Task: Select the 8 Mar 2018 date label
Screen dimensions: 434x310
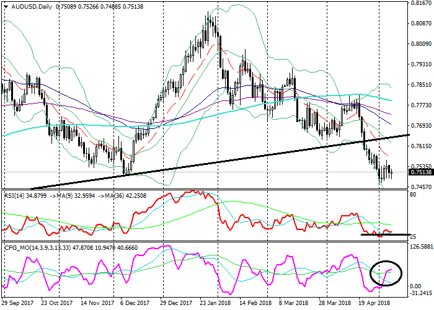Action: coord(295,305)
